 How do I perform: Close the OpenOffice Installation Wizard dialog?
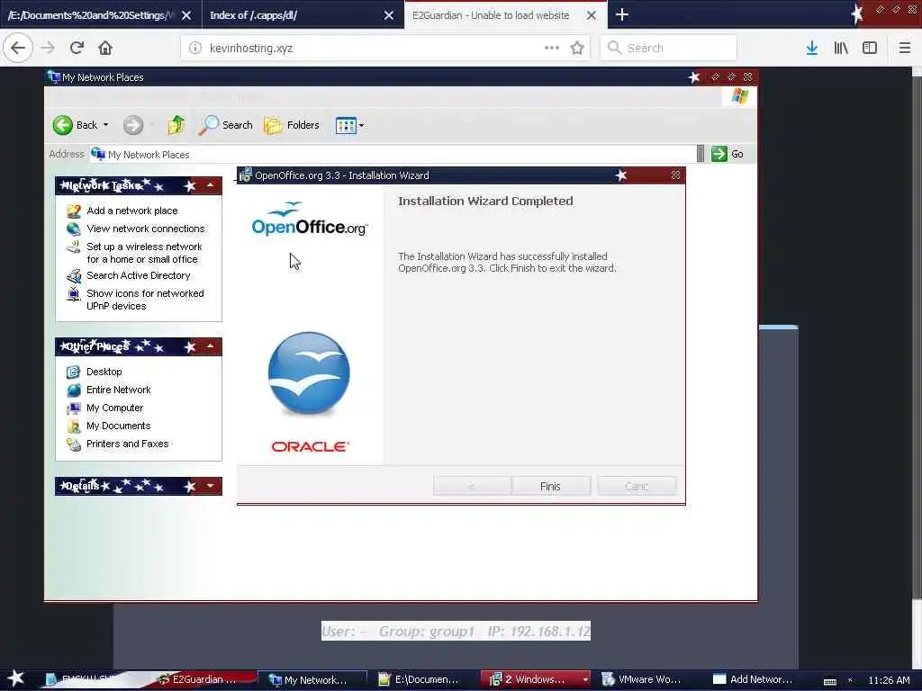click(x=675, y=175)
